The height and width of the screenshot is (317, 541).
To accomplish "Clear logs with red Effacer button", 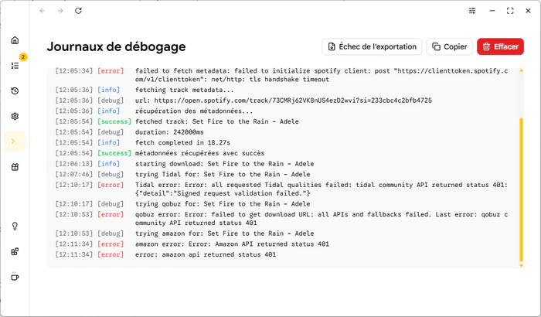I will [x=500, y=46].
